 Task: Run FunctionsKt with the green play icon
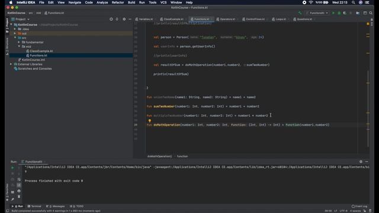333,13
